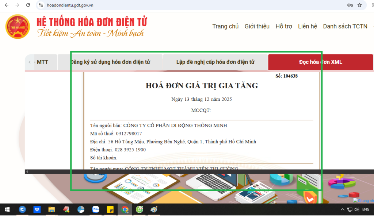Open the Giới thiệu page
374x216 pixels.
coord(257,26)
